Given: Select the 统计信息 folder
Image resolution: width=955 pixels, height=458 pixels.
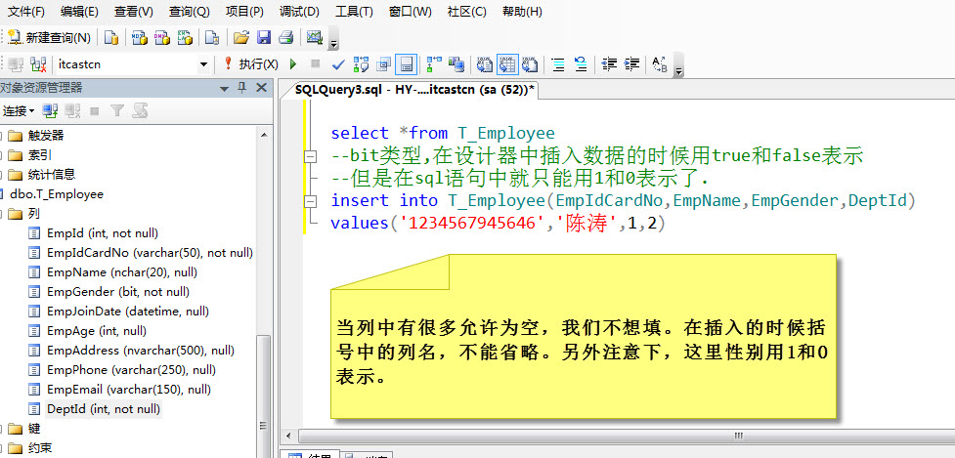Looking at the screenshot, I should click(52, 174).
